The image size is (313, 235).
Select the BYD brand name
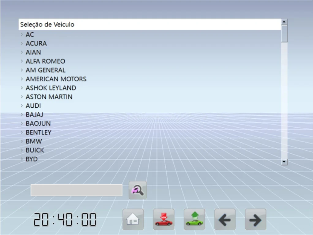32,159
